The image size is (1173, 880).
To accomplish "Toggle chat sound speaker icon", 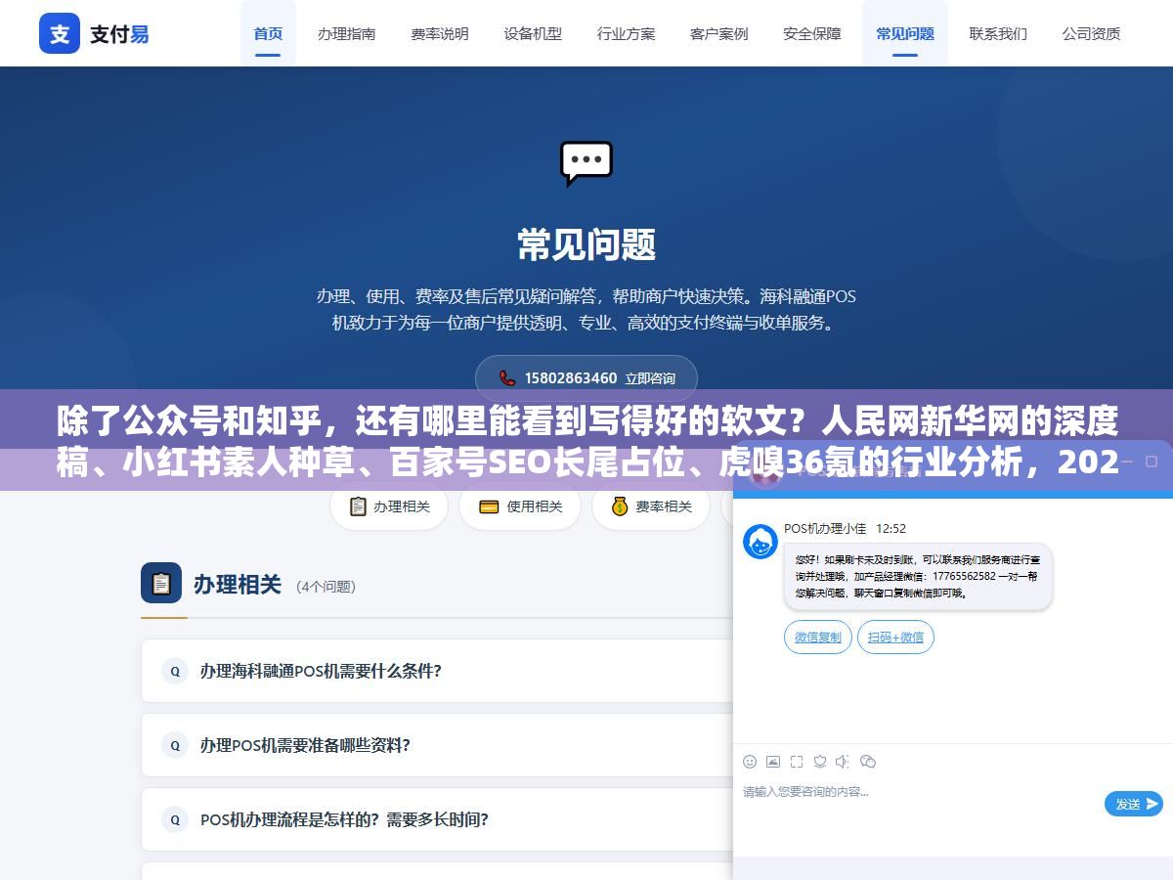I will pyautogui.click(x=844, y=762).
